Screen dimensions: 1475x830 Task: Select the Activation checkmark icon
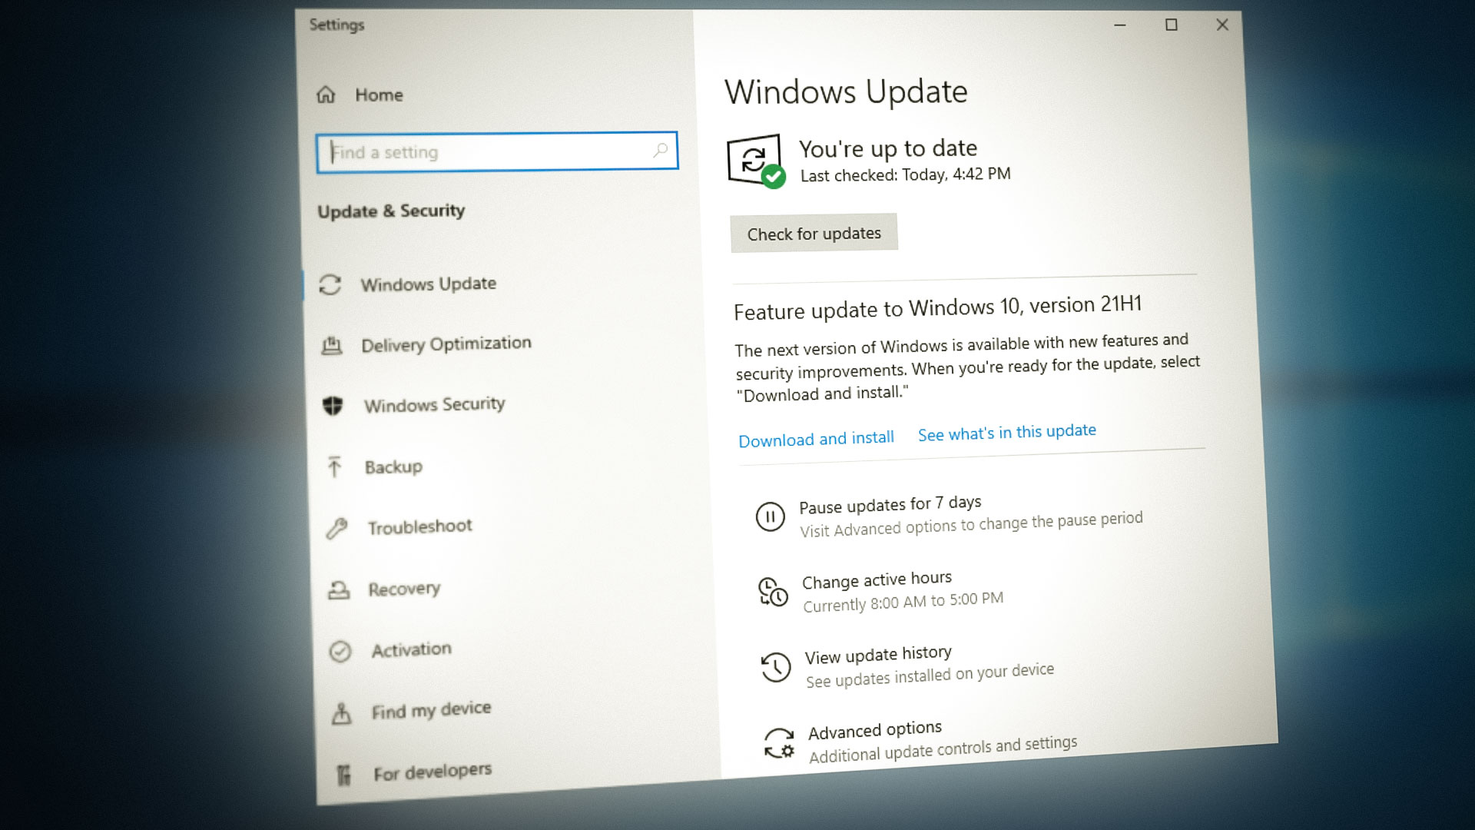[x=339, y=650]
